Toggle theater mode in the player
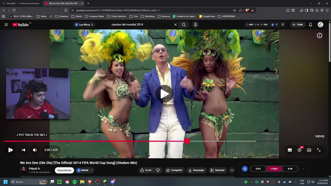331x186 pixels. (309, 150)
